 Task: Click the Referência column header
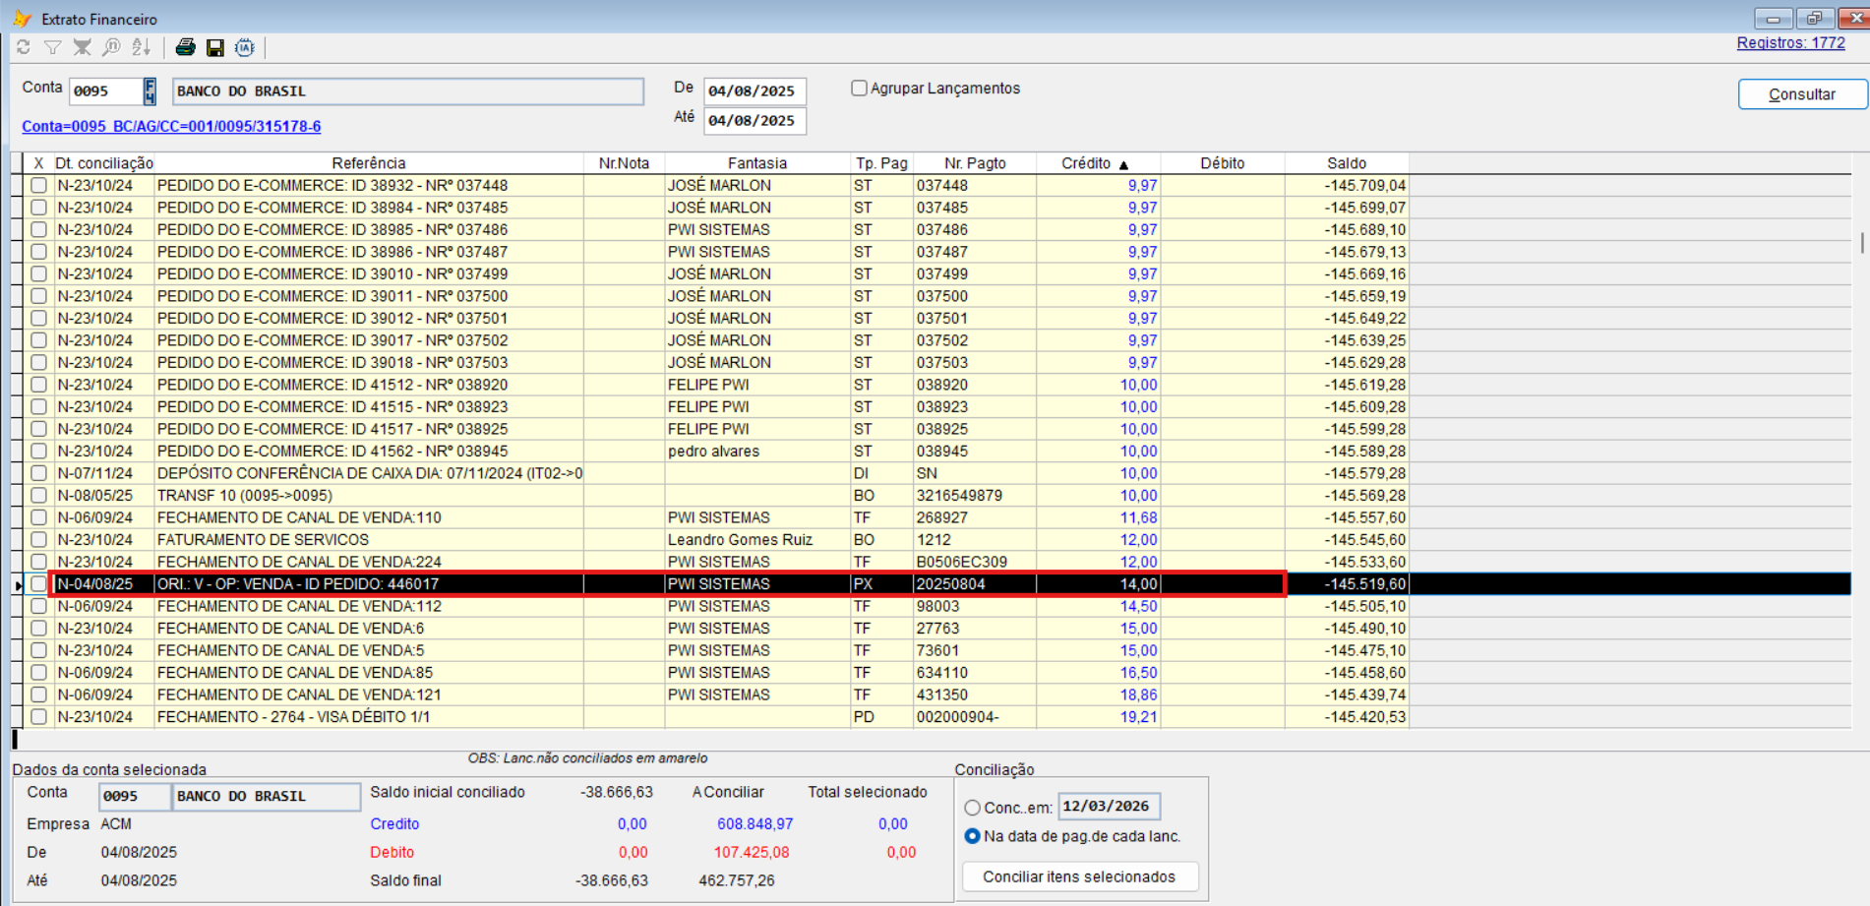pos(368,163)
